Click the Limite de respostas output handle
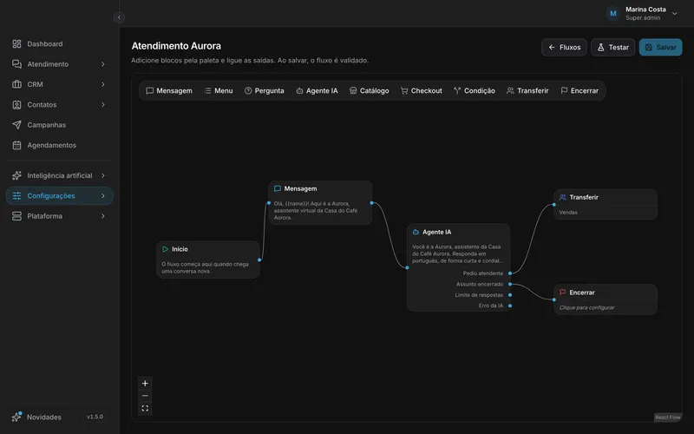 click(x=510, y=295)
